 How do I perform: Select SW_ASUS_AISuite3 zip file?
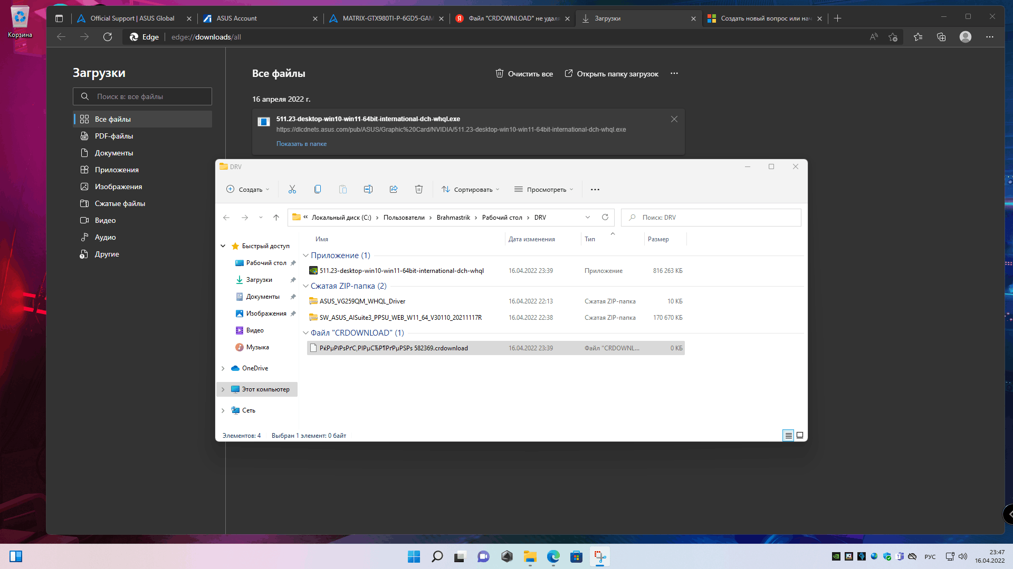[x=496, y=318]
